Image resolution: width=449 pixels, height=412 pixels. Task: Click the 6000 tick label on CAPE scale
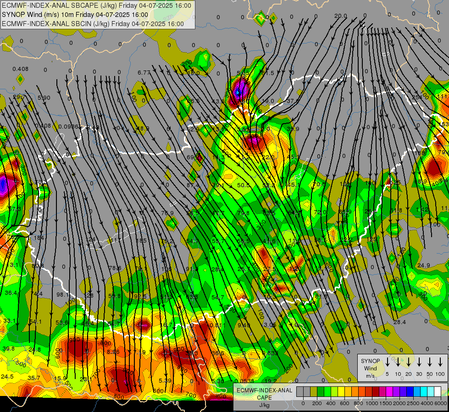[441, 403]
